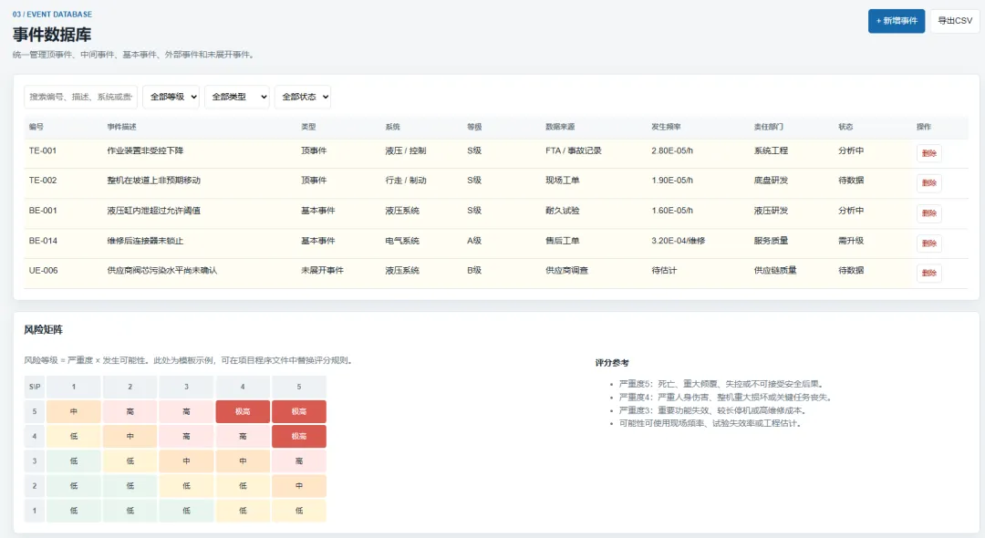Click the S\P matrix corner header
The width and height of the screenshot is (985, 538).
point(35,387)
